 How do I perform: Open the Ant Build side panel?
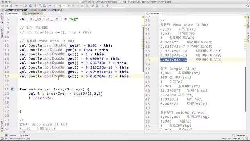pyautogui.click(x=248, y=37)
